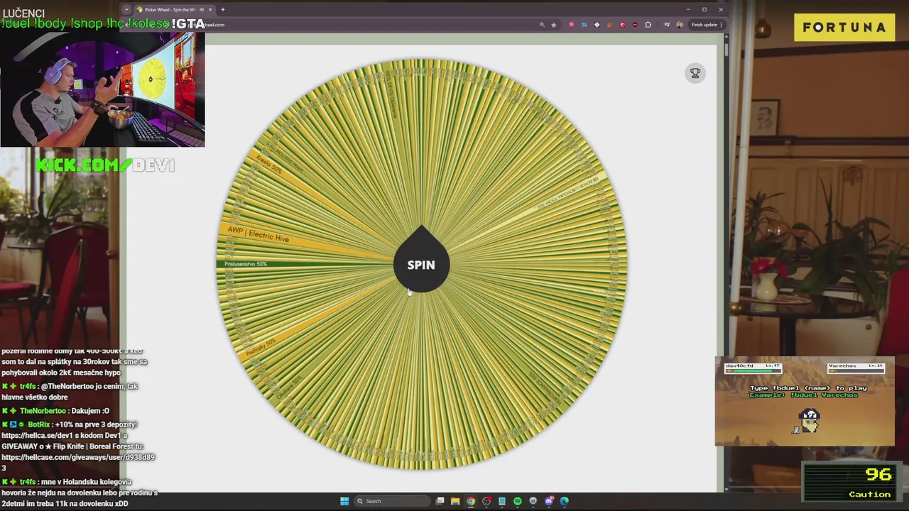The width and height of the screenshot is (909, 511).
Task: Open the media controls icon in toolbar
Action: click(667, 25)
